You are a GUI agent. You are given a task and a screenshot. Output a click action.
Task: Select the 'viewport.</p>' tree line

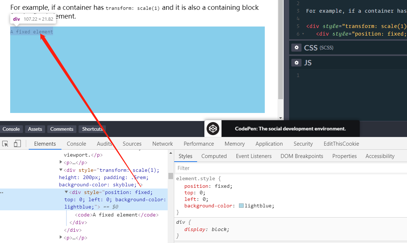[83, 155]
